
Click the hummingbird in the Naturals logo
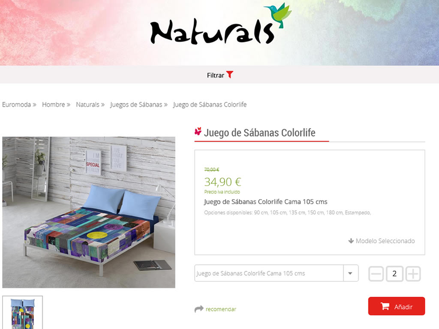(278, 15)
